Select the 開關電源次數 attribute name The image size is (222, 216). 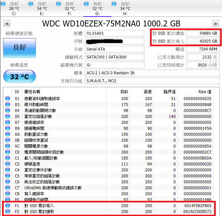coord(36,146)
